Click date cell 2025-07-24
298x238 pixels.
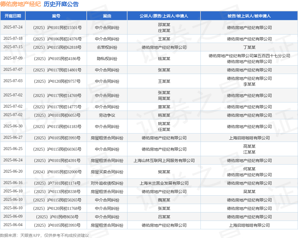(x=13, y=27)
